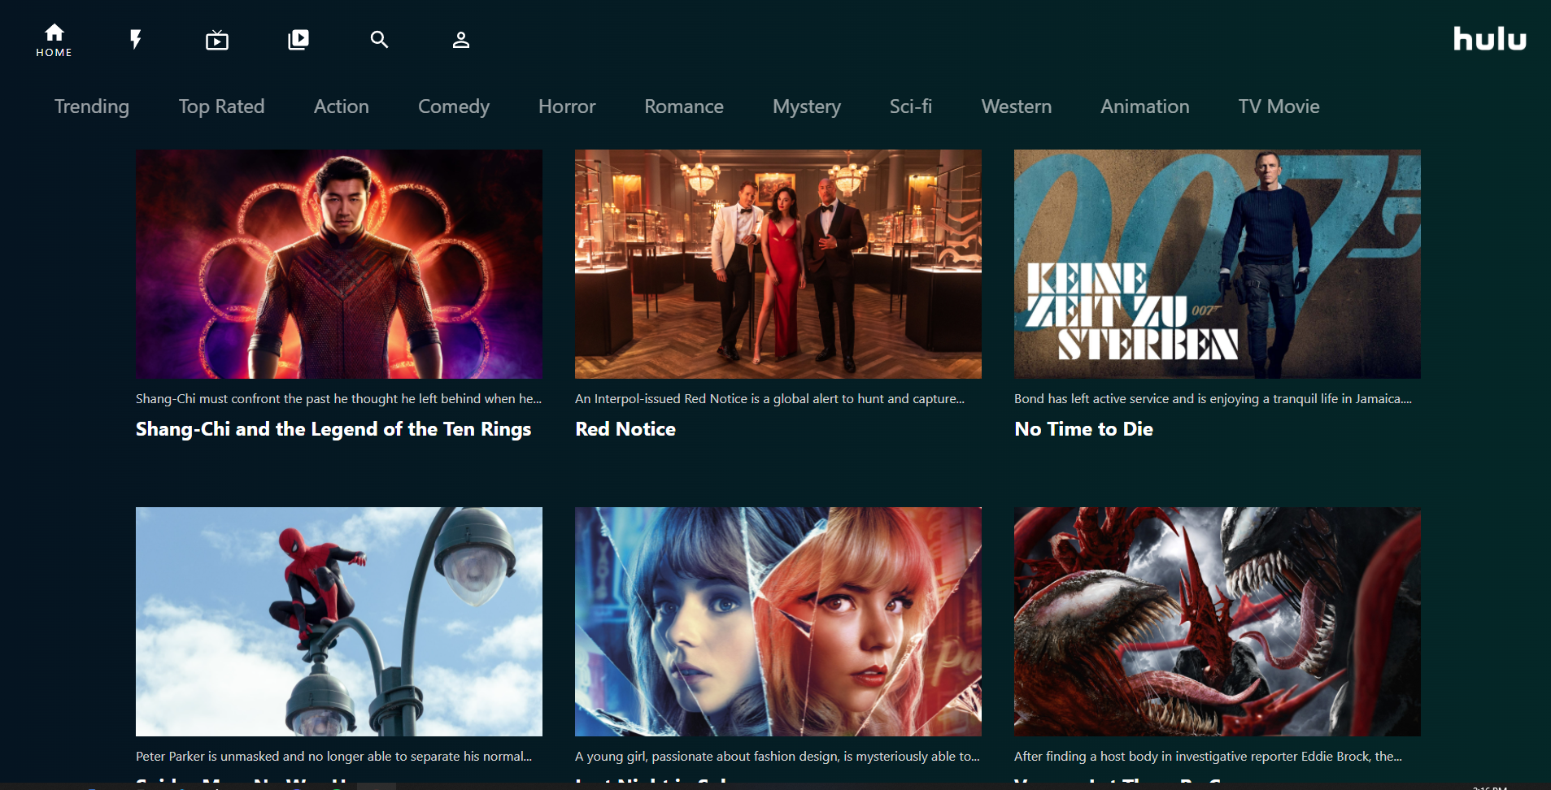Open the Spider-Man poster thumbnail
This screenshot has width=1551, height=790.
click(x=338, y=621)
